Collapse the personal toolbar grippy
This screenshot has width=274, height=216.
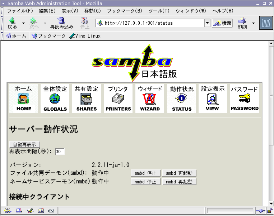pyautogui.click(x=2, y=36)
